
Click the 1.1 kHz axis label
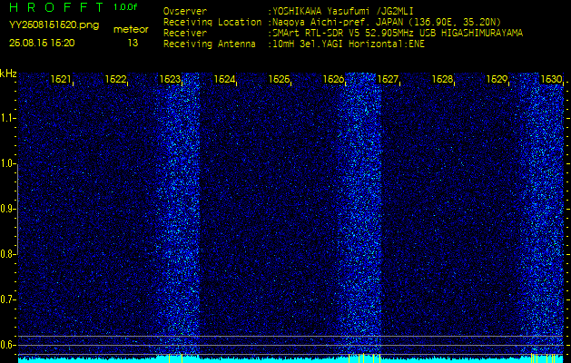tap(6, 118)
